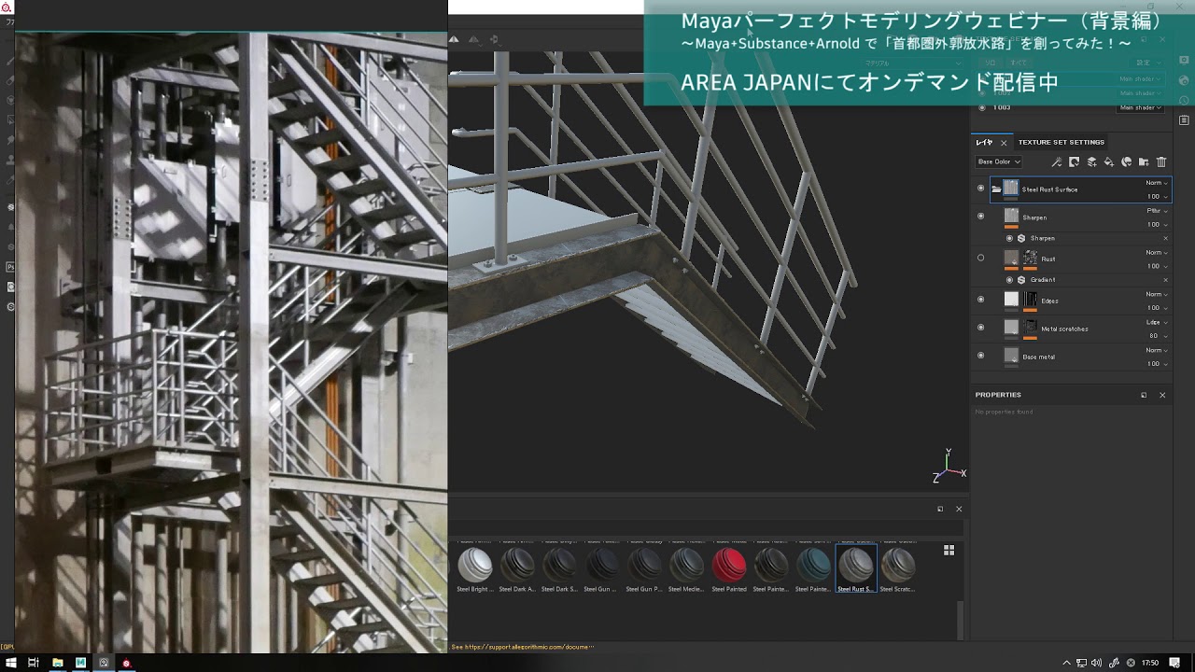Open Sharpen layer Pthr blend mode dropdown
Screen dimensions: 1195x672
coord(1157,211)
